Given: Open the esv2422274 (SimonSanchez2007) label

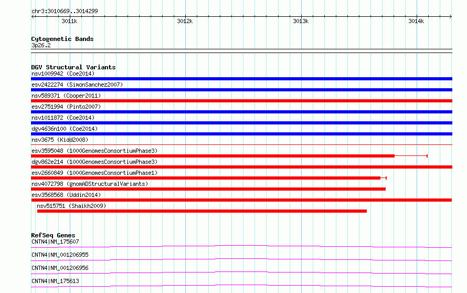Looking at the screenshot, I should 77,85.
